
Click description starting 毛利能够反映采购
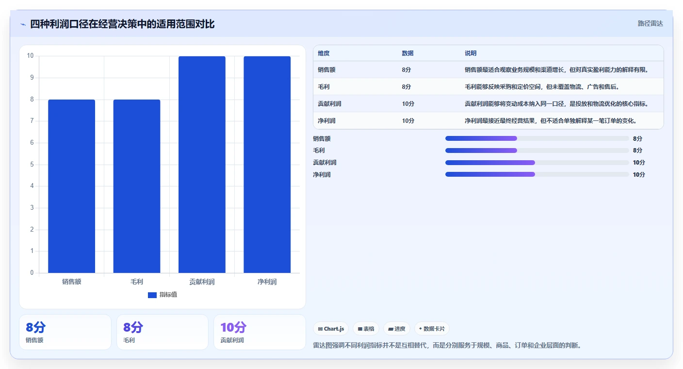[542, 87]
